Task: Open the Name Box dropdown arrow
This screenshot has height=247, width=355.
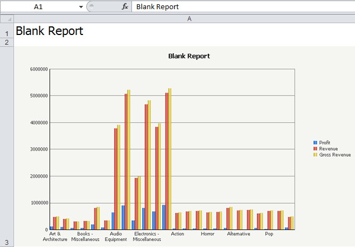Action: [x=81, y=7]
